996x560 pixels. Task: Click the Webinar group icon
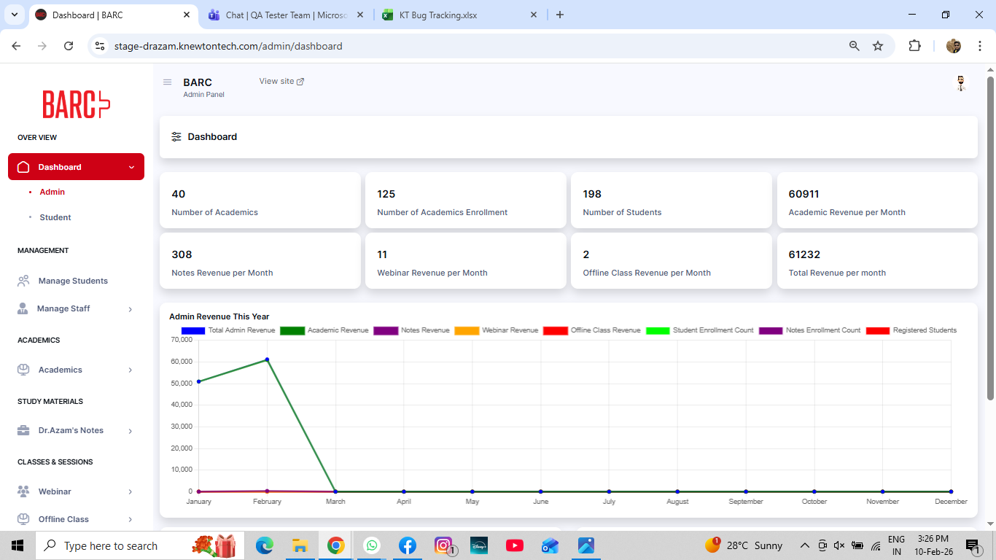23,491
